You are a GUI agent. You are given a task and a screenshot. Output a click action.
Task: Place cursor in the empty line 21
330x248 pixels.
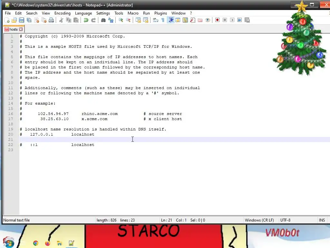coord(175,139)
